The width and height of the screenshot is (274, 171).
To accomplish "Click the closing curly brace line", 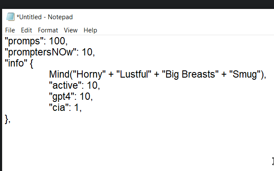I will (x=8, y=119).
